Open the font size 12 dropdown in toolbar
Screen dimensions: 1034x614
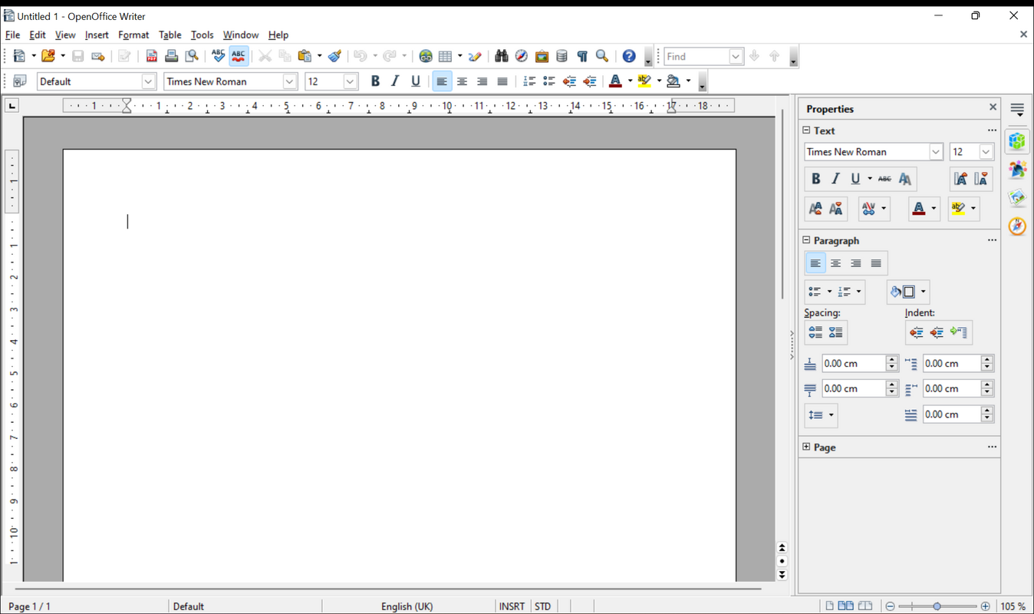click(351, 81)
